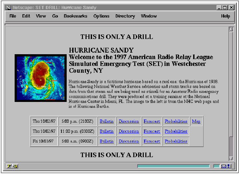Click the Netscape N icon in title bar
Screen dimensions: 240x174
click(x=8, y=7)
